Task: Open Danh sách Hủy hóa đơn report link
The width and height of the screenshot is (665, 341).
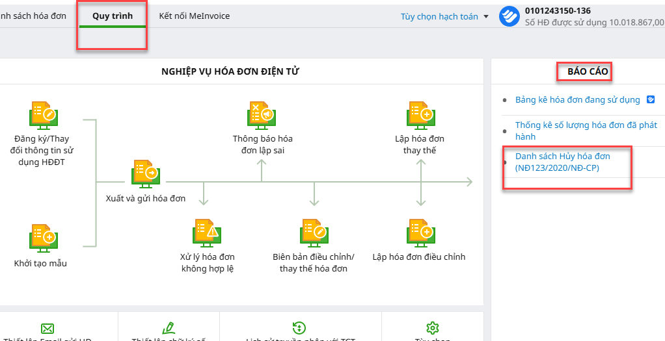Action: tap(562, 162)
